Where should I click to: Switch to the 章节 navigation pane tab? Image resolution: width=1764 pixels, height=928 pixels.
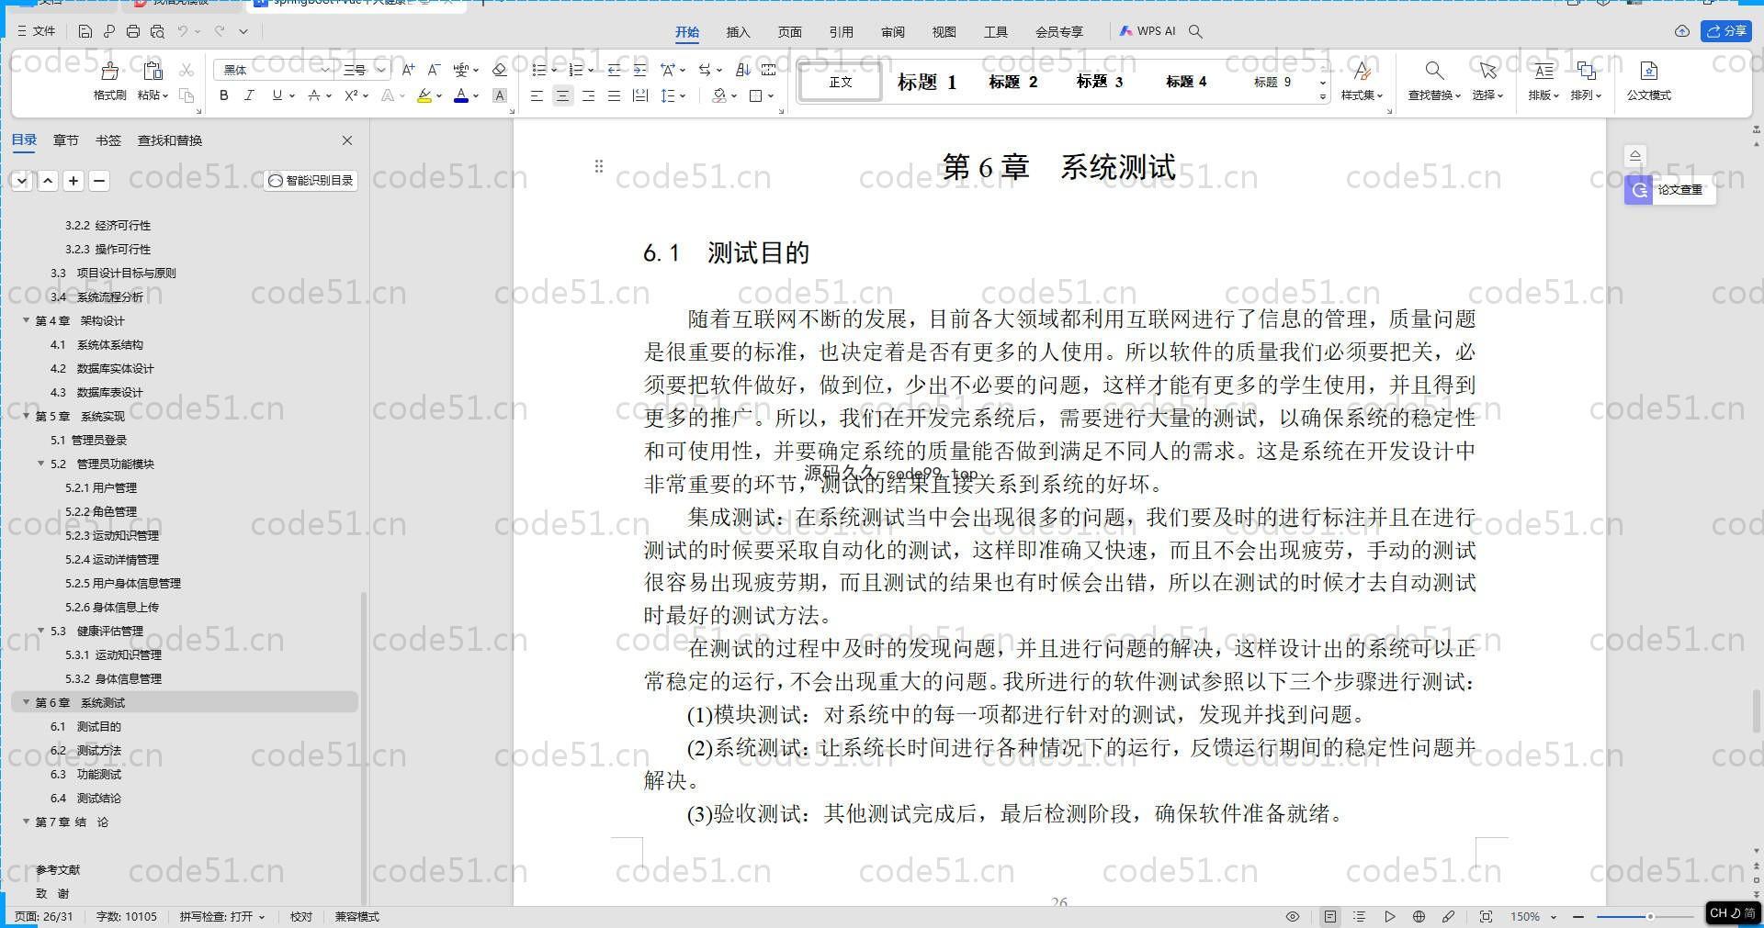65,140
